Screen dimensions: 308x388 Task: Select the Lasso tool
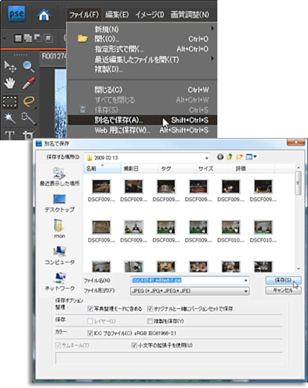point(29,101)
